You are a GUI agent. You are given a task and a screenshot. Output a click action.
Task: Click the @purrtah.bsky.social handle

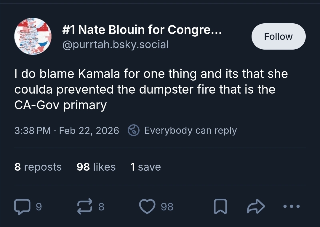(x=115, y=45)
